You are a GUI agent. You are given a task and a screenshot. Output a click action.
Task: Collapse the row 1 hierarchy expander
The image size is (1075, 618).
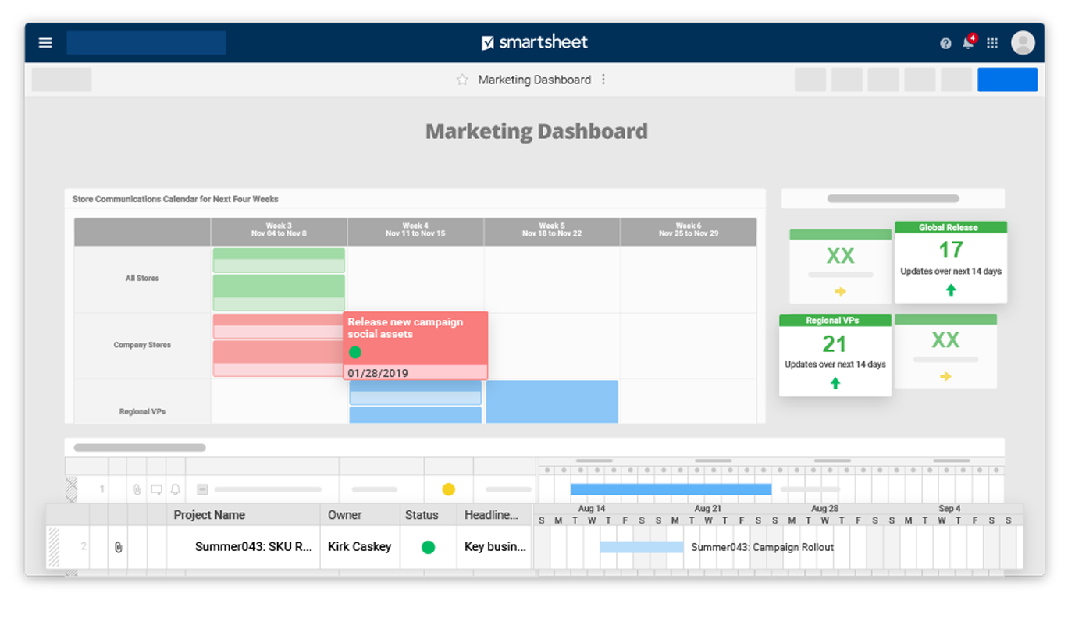(x=201, y=490)
